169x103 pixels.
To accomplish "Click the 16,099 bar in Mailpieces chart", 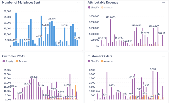I will (46, 36).
